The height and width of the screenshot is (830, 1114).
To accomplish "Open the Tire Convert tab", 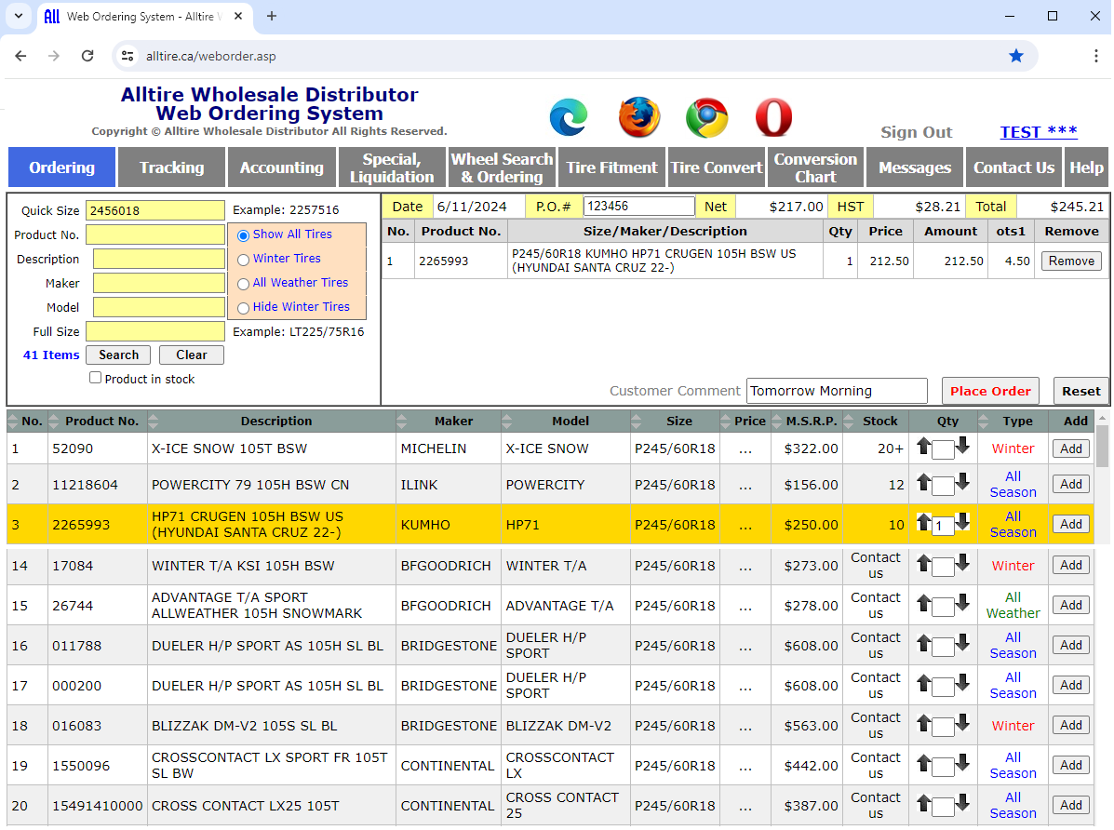I will click(x=717, y=167).
